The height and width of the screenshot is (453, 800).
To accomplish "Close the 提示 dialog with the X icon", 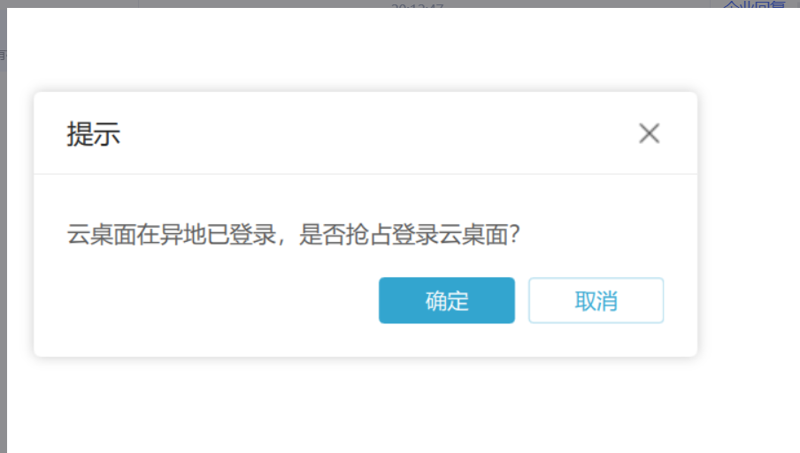I will point(649,133).
